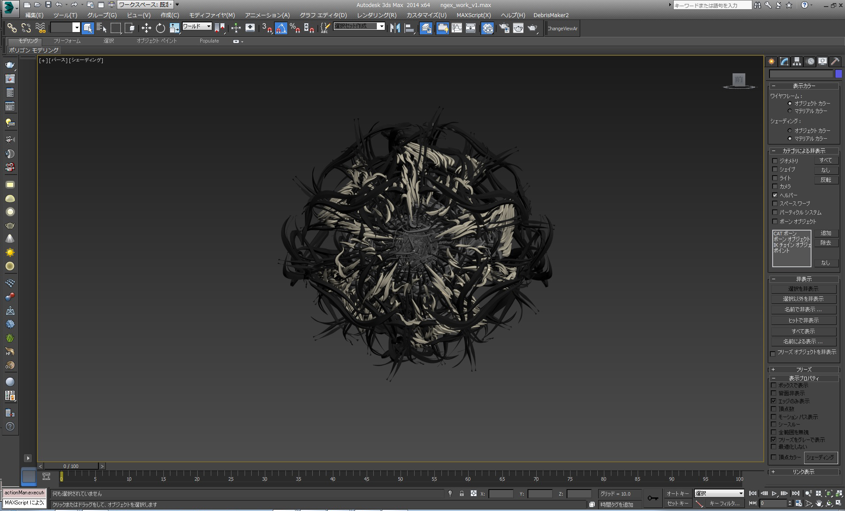The width and height of the screenshot is (845, 511).
Task: Select the Unlink Selection tool
Action: pyautogui.click(x=26, y=28)
